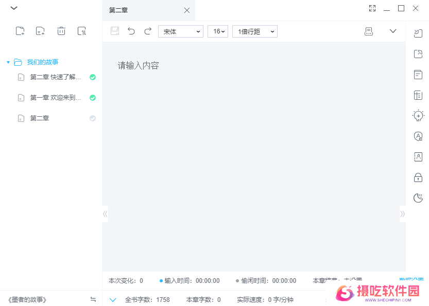
Task: Click the top icon in right sidebar
Action: 418,33
